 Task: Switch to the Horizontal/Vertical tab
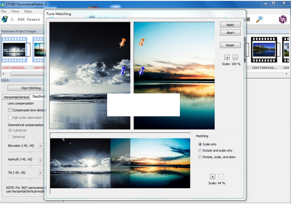[x=16, y=97]
